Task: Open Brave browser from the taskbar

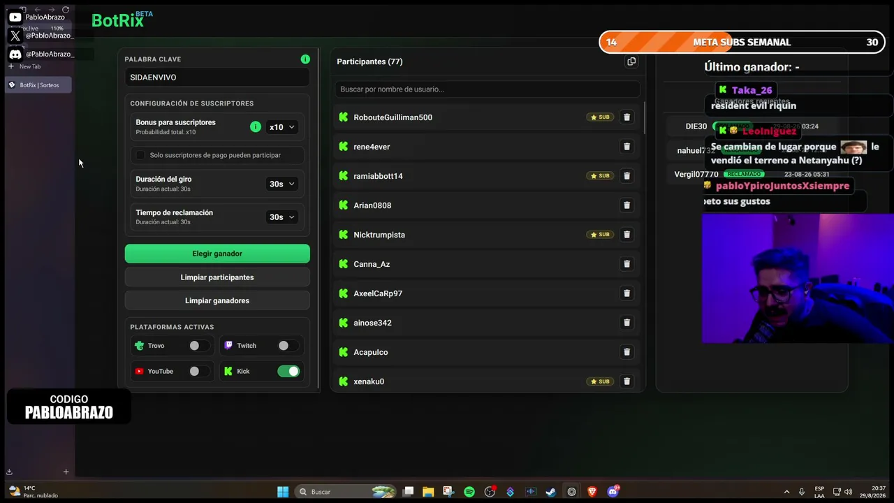Action: [592, 492]
